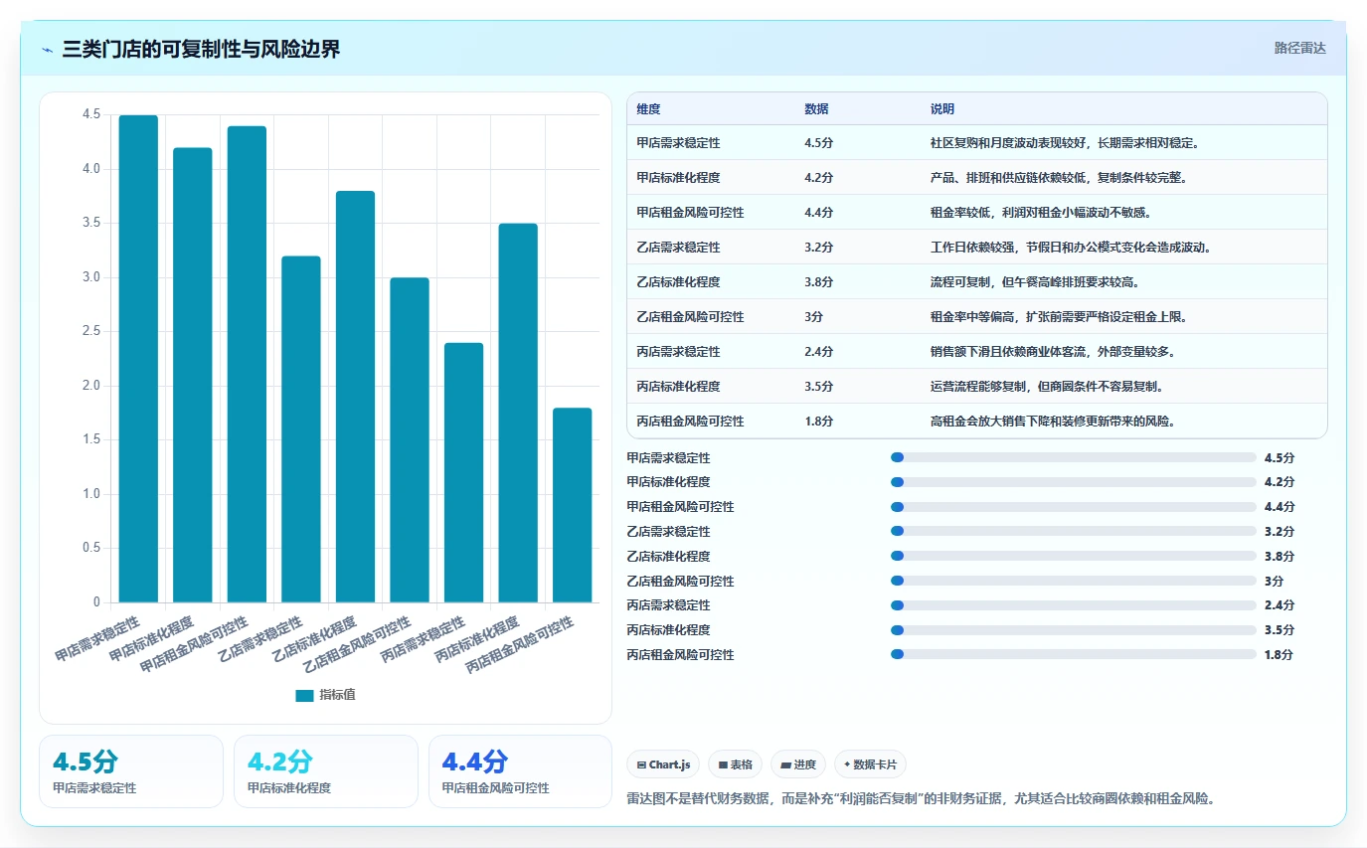
Task: Click the 甲店标准化程度 bar in chart
Action: (193, 375)
